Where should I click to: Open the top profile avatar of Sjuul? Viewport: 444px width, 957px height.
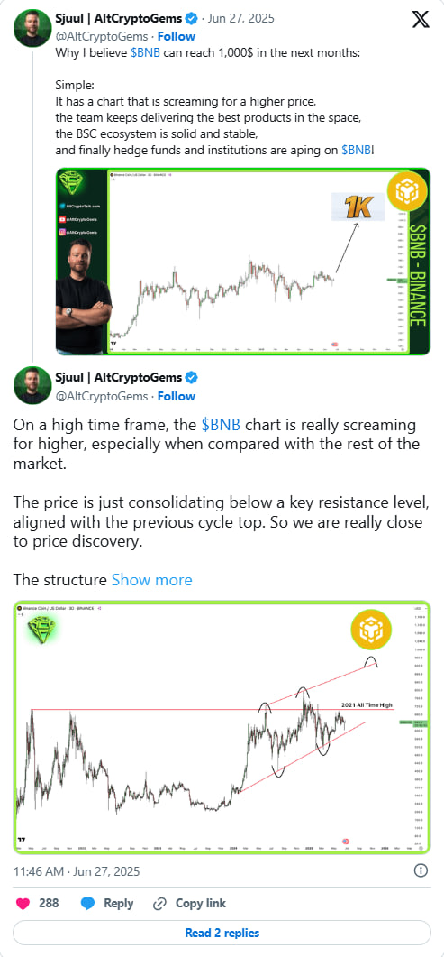(x=32, y=28)
